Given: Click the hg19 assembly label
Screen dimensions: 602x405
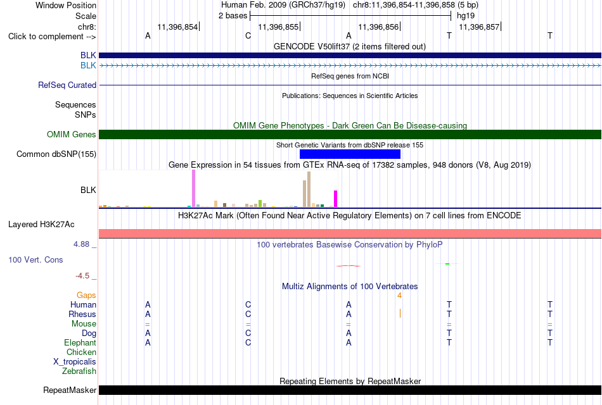Looking at the screenshot, I should click(x=466, y=16).
